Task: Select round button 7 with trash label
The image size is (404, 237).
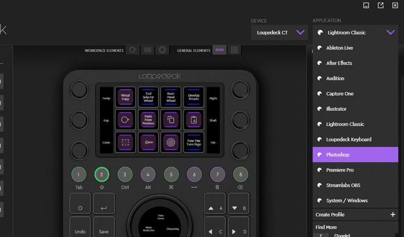Action: [218, 174]
